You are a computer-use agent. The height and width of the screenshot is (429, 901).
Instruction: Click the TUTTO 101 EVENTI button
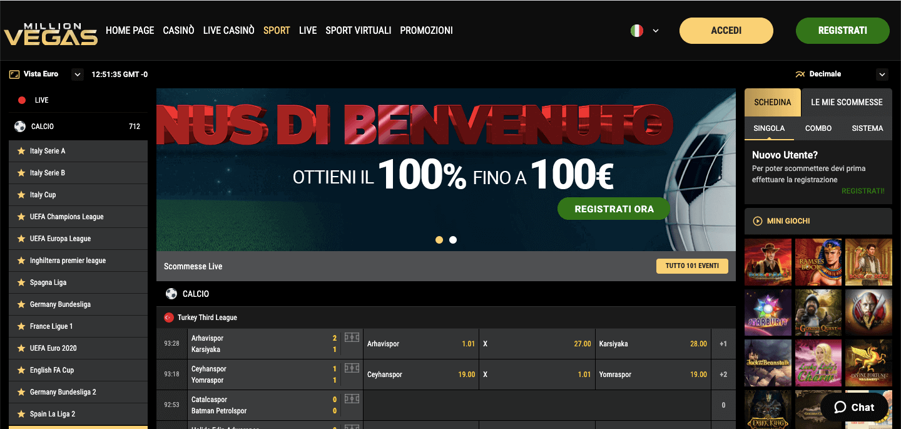tap(692, 266)
